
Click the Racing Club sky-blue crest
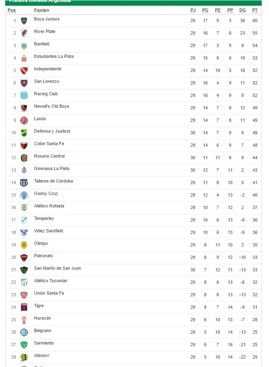click(24, 96)
